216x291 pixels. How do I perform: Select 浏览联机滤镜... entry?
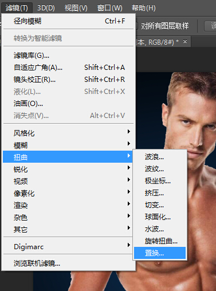(x=68, y=264)
